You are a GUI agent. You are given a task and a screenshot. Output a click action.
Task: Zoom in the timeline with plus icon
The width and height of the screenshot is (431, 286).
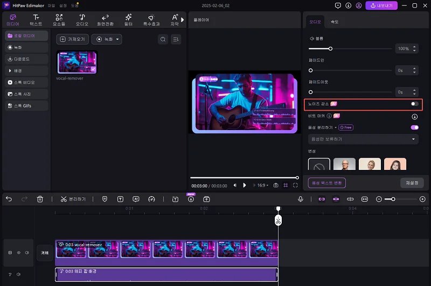click(422, 199)
